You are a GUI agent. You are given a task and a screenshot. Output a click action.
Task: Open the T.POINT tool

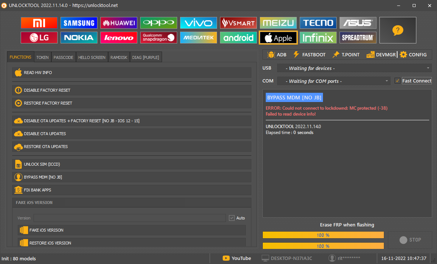[346, 55]
